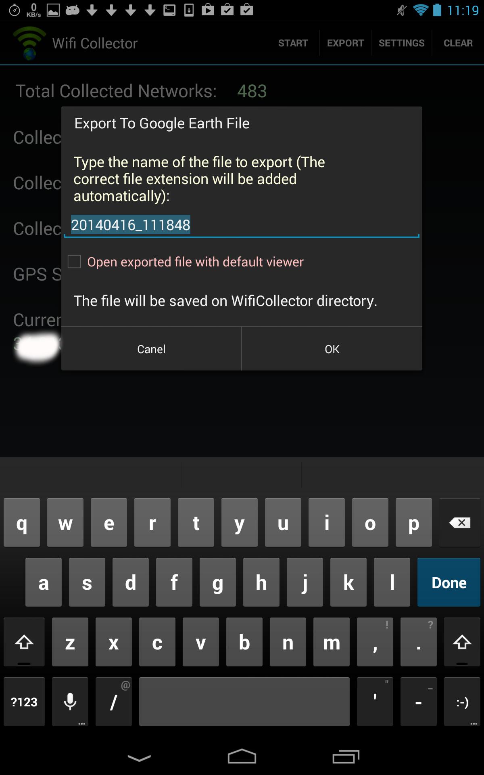The width and height of the screenshot is (484, 775).
Task: Dismiss the dialog with Canel button
Action: [151, 349]
